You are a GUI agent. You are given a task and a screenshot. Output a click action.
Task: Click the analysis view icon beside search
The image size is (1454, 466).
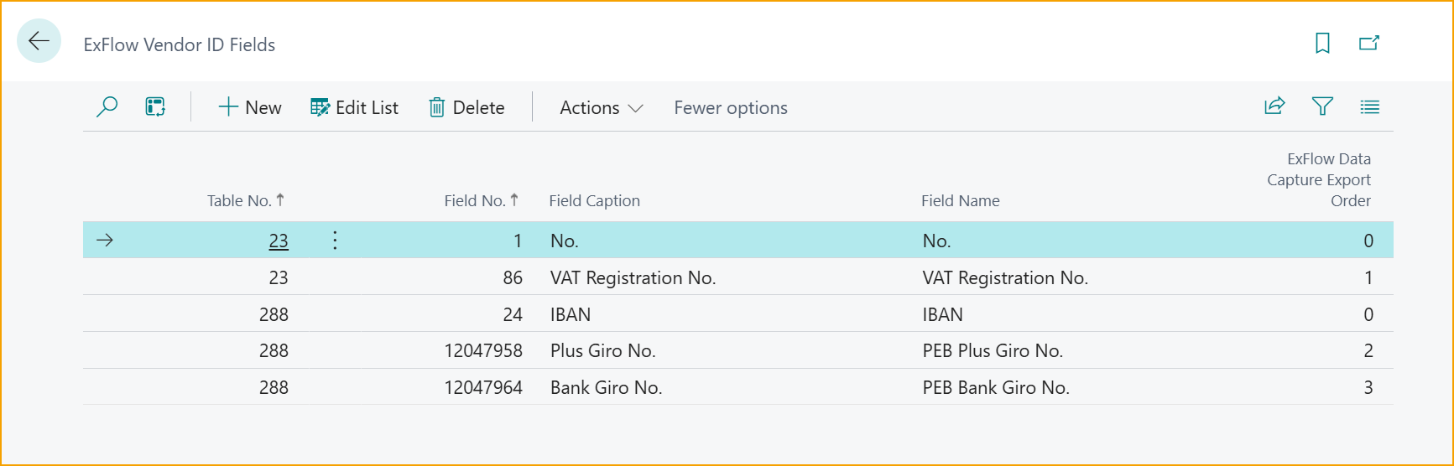pos(155,107)
